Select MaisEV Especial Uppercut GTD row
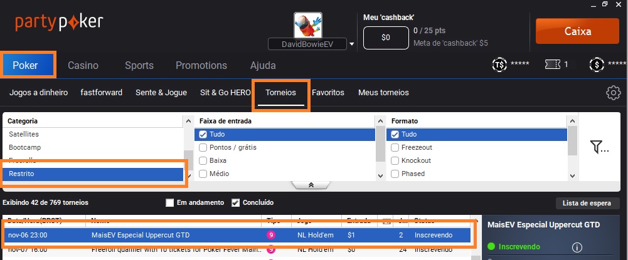Image resolution: width=628 pixels, height=260 pixels. [237, 235]
